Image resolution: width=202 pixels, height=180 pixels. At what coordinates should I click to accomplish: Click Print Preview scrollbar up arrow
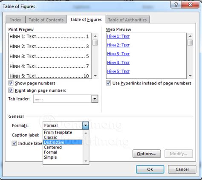tap(95, 36)
